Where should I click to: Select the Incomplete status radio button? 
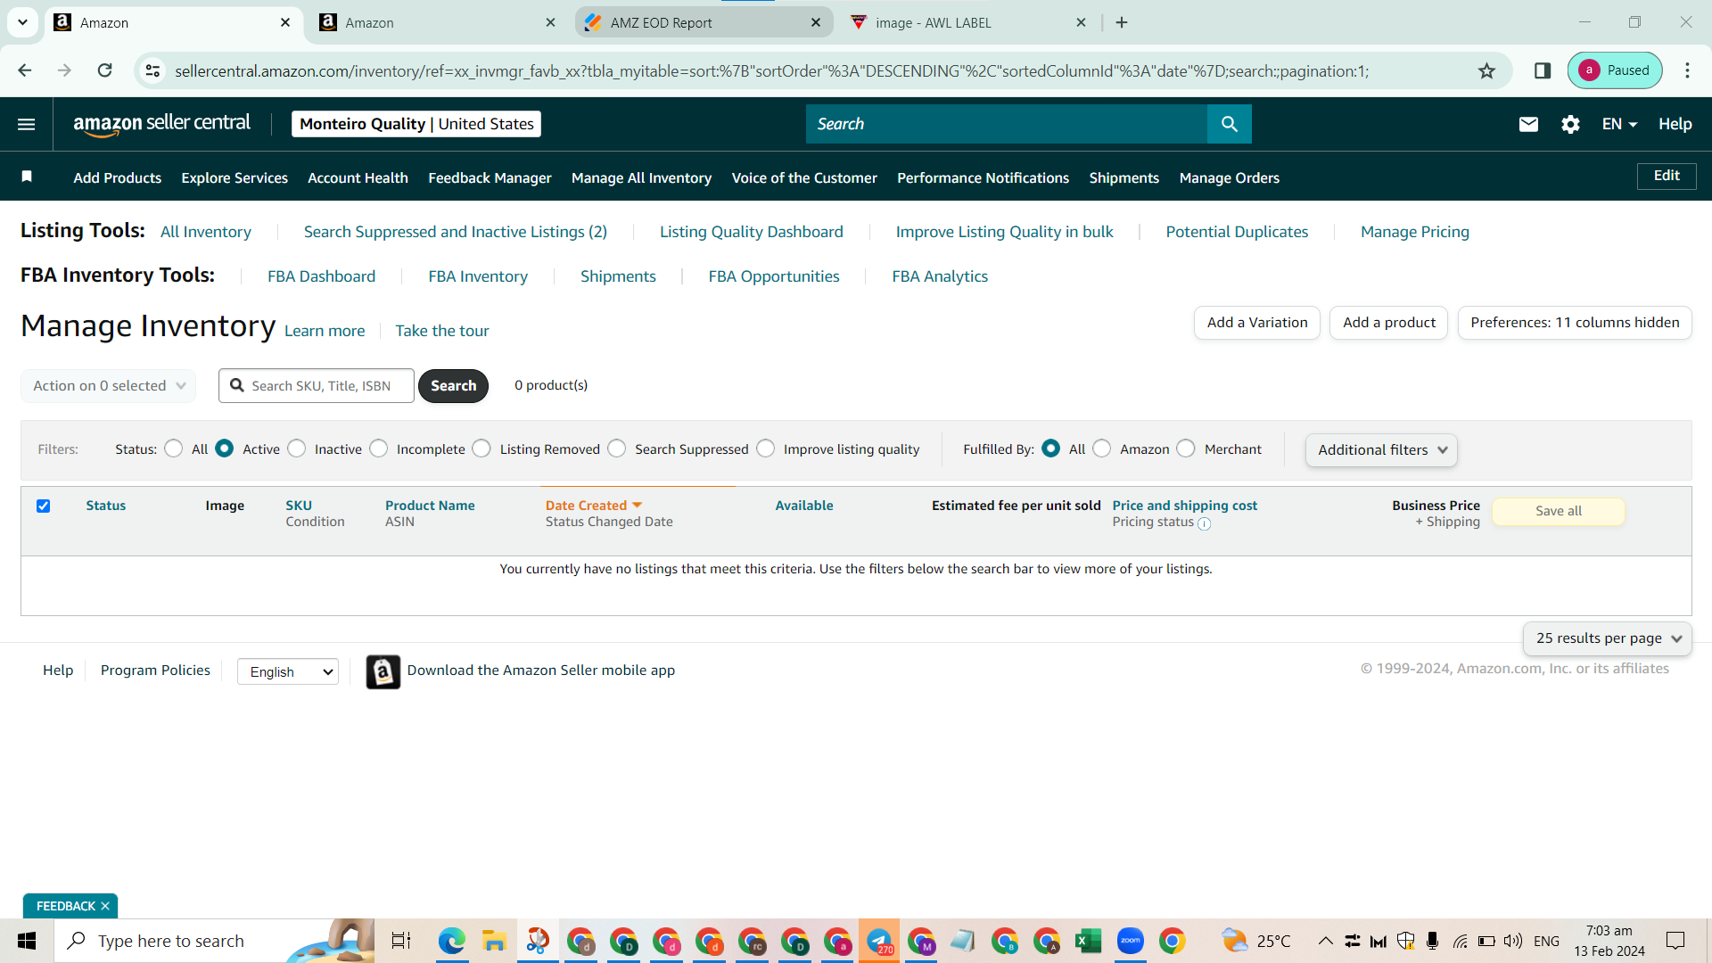(x=379, y=449)
